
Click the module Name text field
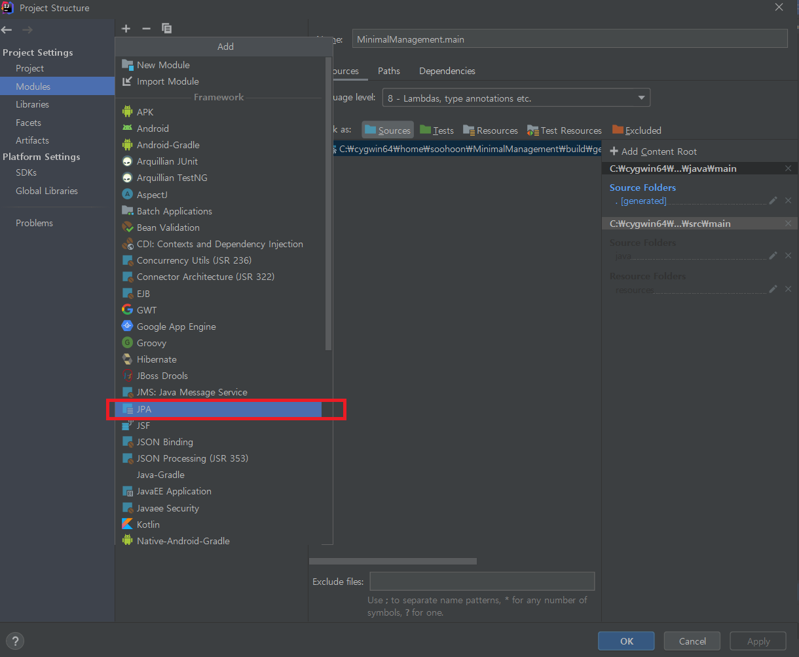pos(570,39)
